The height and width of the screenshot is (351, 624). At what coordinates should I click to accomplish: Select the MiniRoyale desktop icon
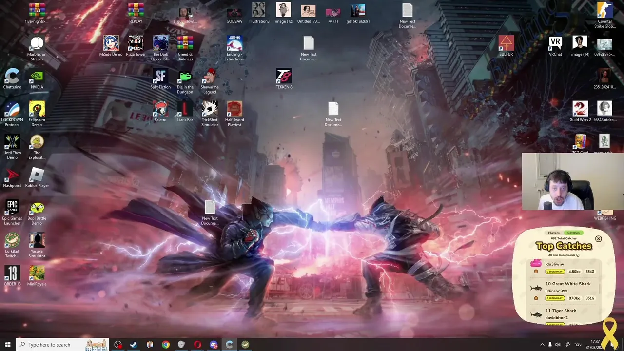[37, 275]
